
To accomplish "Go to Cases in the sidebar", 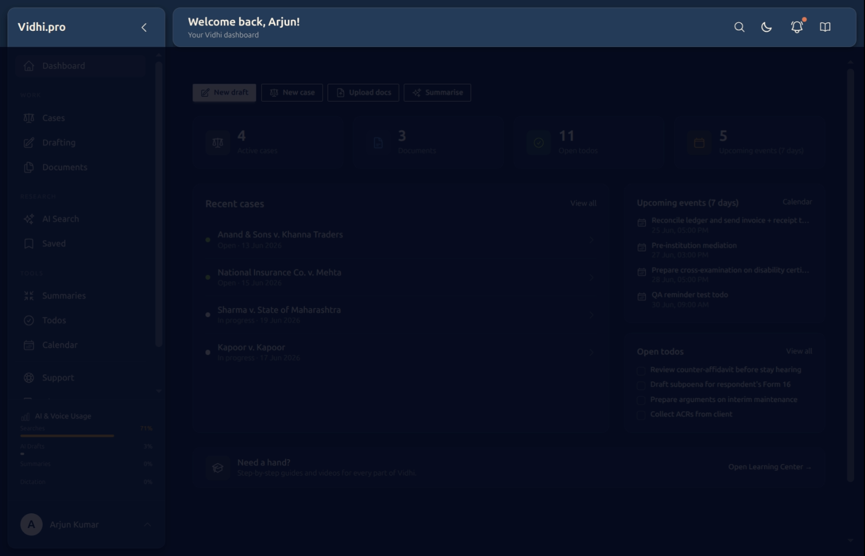I will tap(81, 118).
